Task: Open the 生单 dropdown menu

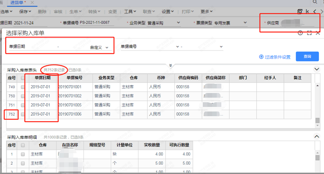Action: [x=75, y=12]
